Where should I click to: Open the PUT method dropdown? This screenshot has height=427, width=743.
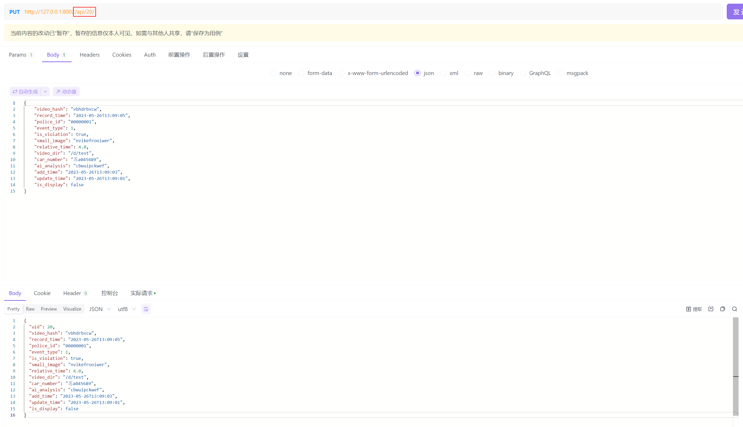tap(15, 12)
